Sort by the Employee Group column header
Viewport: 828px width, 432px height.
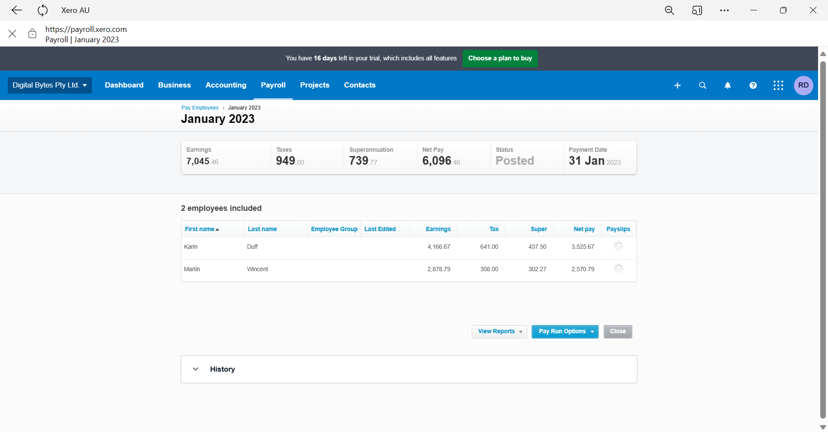(x=334, y=229)
